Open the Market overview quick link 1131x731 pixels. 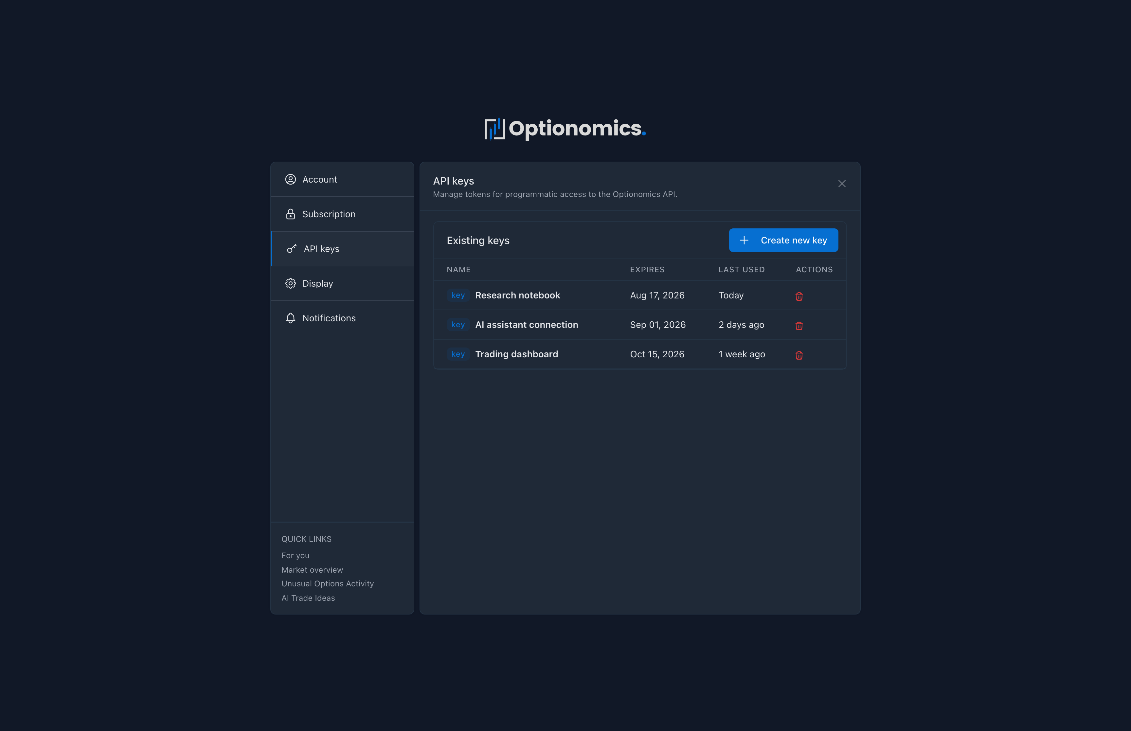pyautogui.click(x=312, y=570)
